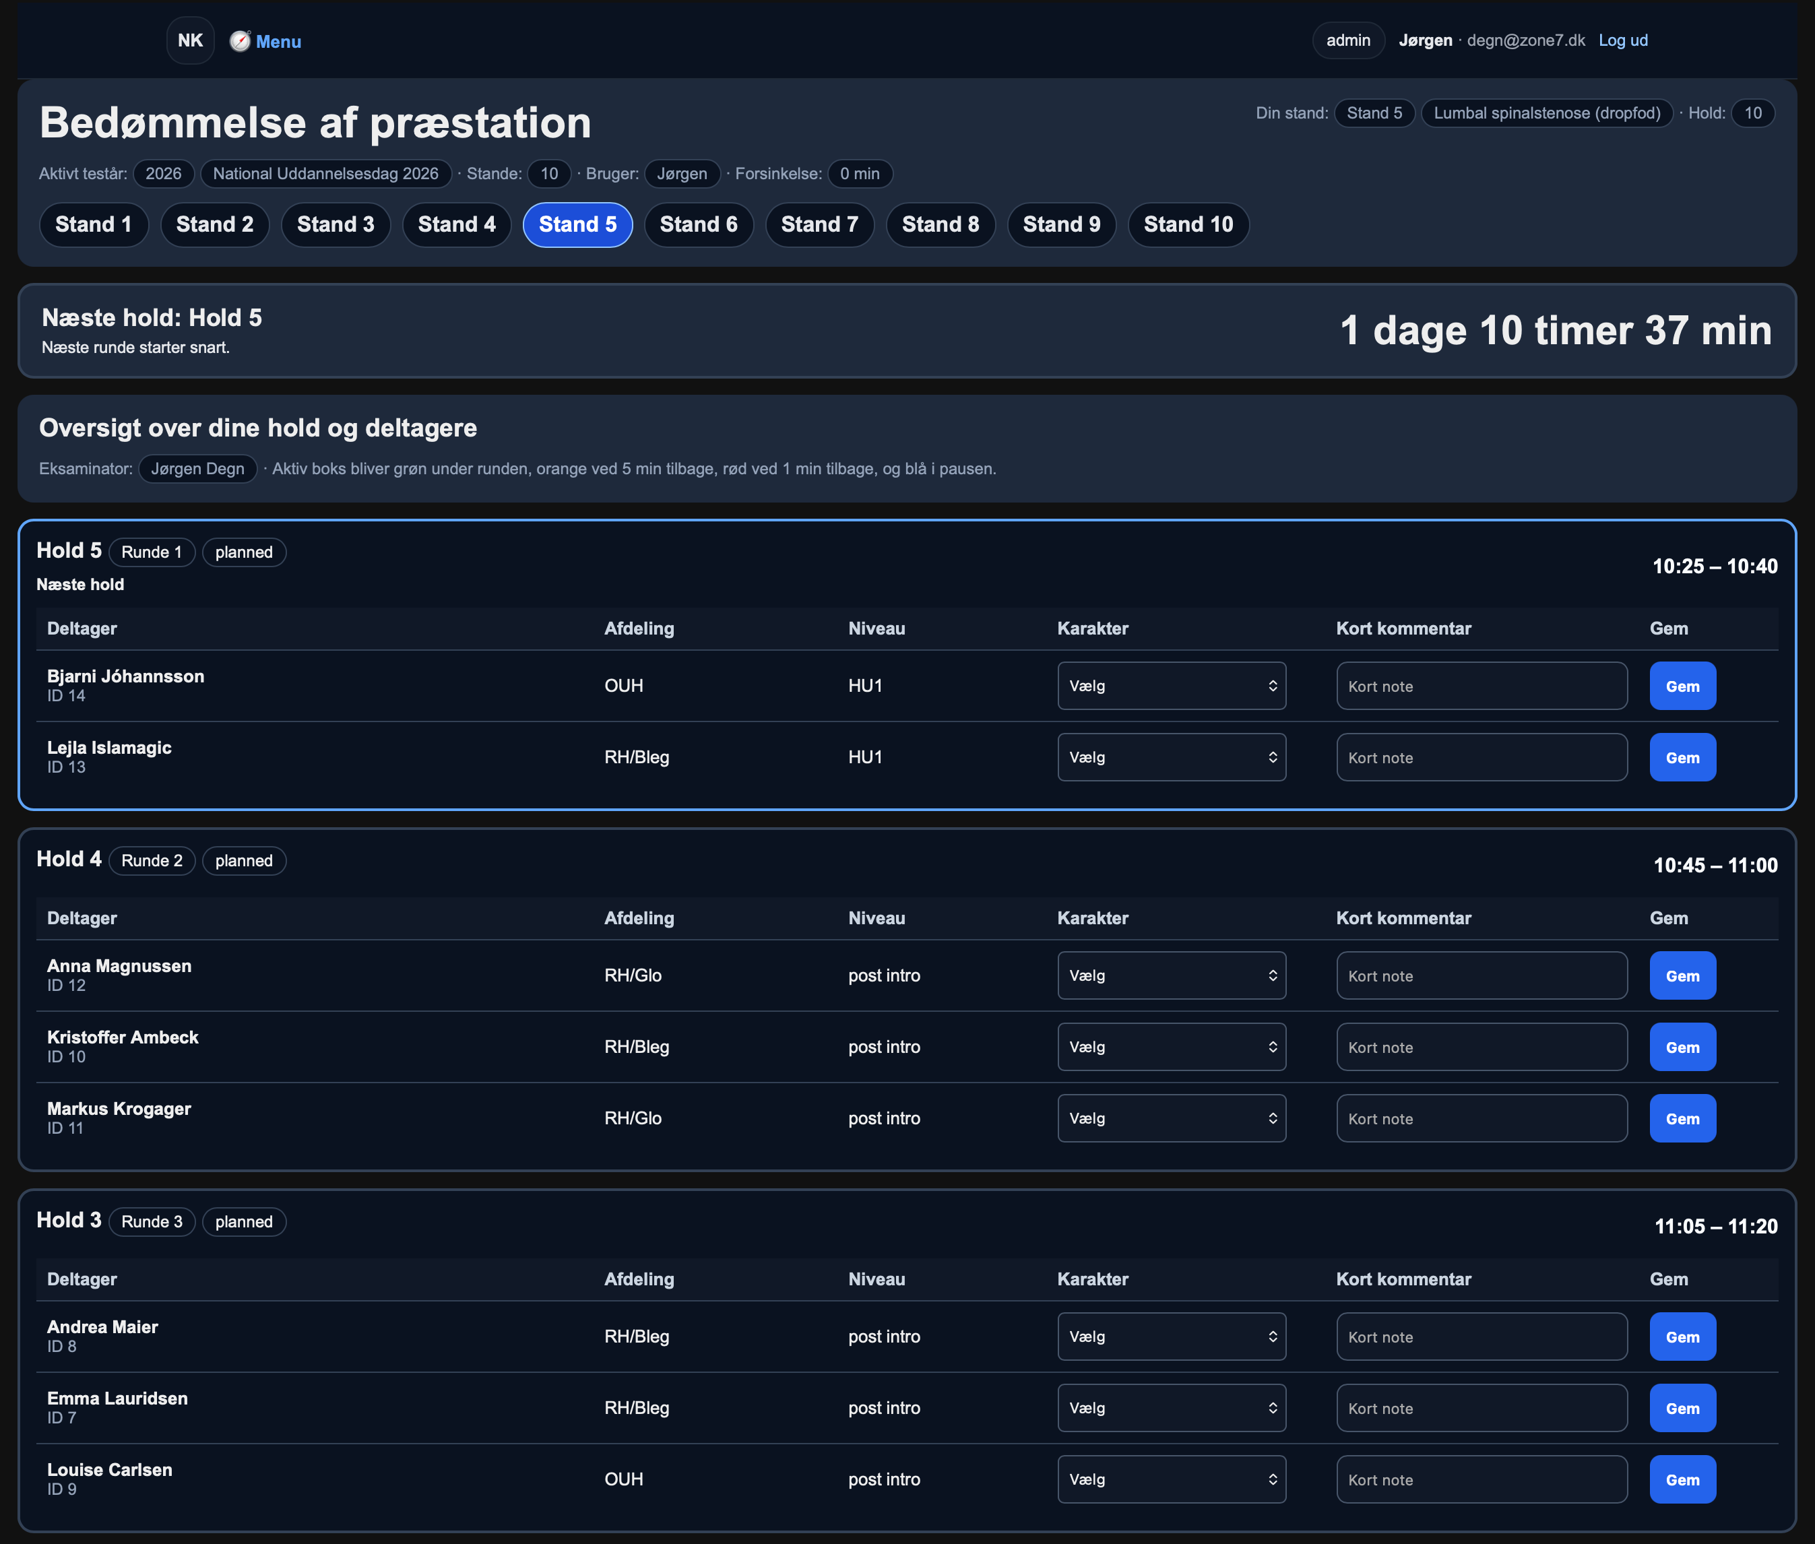Click the Jørgen Degn examiner pill
Viewport: 1815px width, 1544px height.
198,468
